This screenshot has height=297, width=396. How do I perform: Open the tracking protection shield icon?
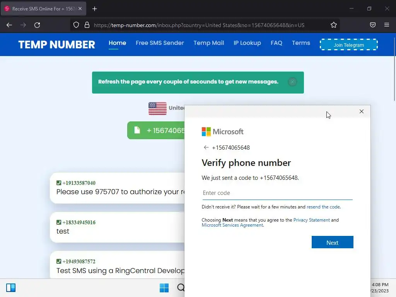click(76, 25)
